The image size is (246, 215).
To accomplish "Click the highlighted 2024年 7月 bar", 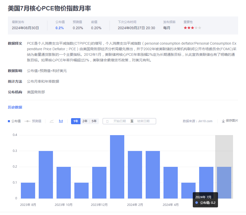I will point(224,183).
